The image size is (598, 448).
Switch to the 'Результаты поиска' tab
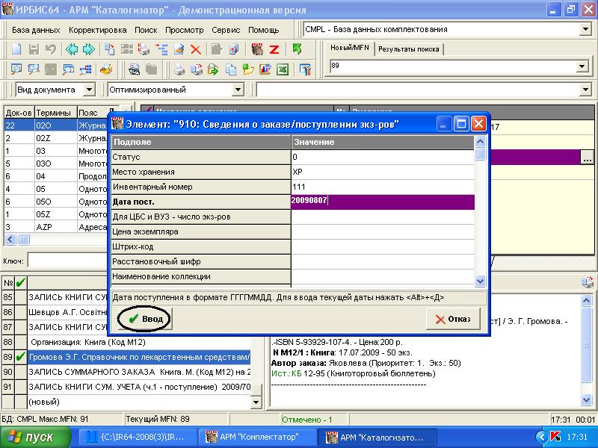pyautogui.click(x=408, y=50)
